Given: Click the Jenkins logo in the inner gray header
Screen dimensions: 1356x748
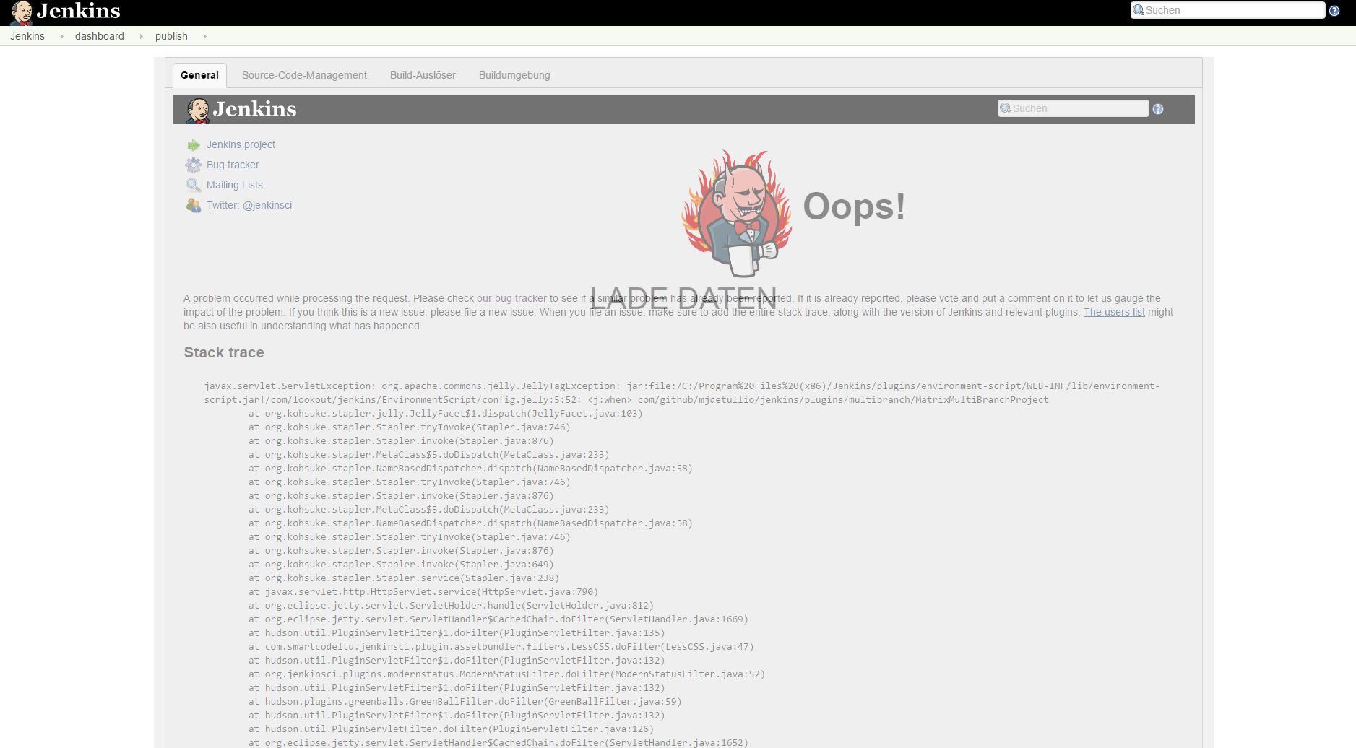Looking at the screenshot, I should point(241,110).
